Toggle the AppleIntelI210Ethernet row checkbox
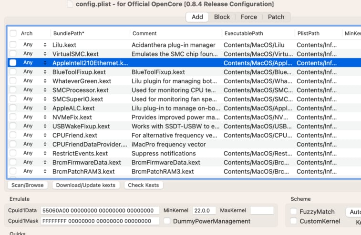361x235 pixels. (13, 62)
